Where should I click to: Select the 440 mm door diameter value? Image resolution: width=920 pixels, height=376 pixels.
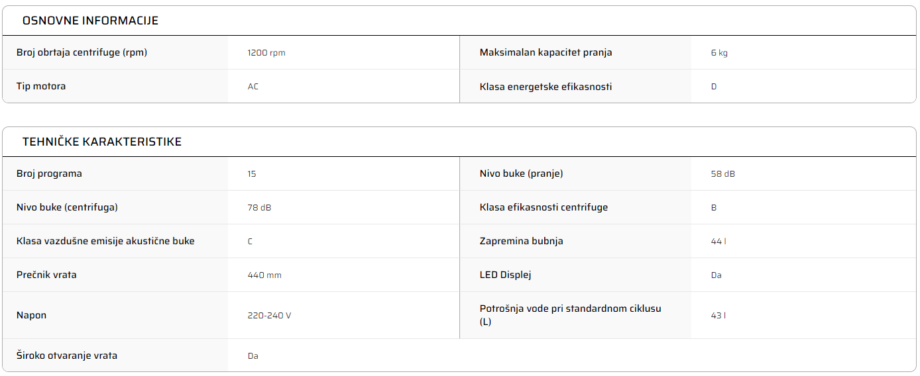click(264, 275)
